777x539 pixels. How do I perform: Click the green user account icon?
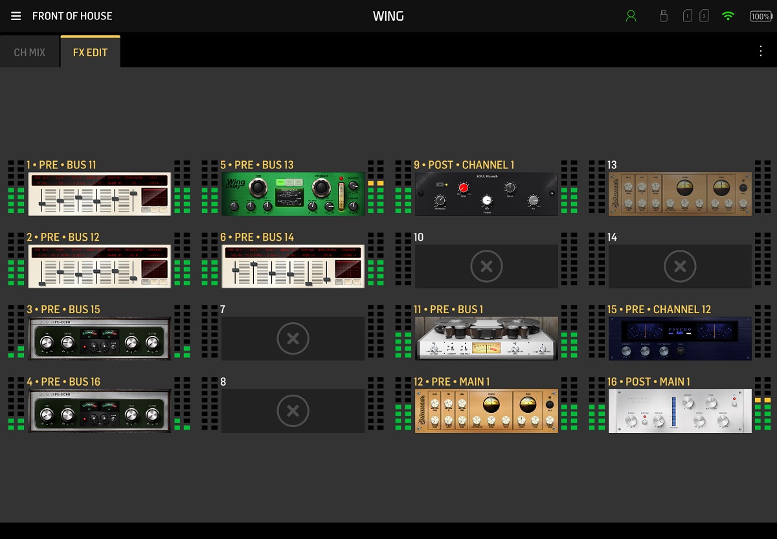pos(631,16)
